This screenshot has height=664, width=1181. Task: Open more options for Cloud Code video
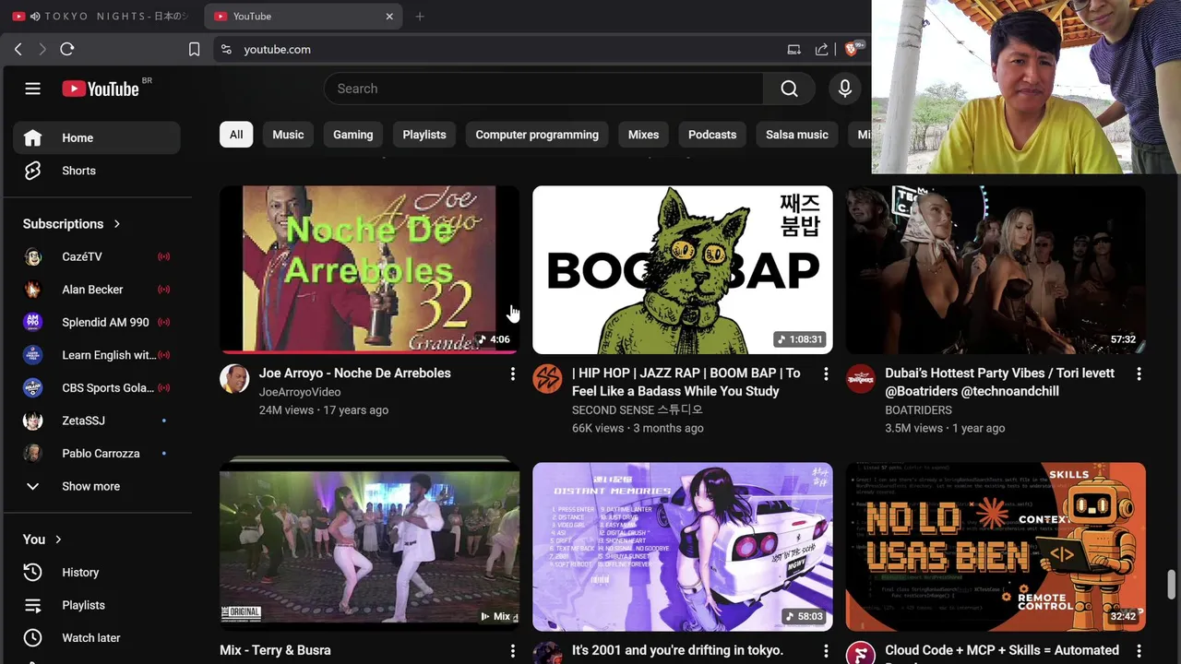(1139, 651)
